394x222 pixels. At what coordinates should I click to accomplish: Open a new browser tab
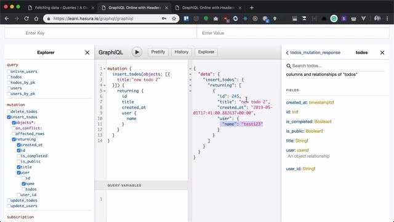pyautogui.click(x=252, y=8)
